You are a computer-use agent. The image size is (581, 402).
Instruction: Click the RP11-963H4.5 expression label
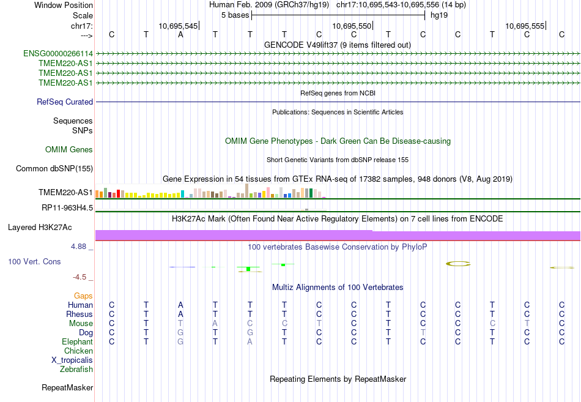(x=67, y=207)
